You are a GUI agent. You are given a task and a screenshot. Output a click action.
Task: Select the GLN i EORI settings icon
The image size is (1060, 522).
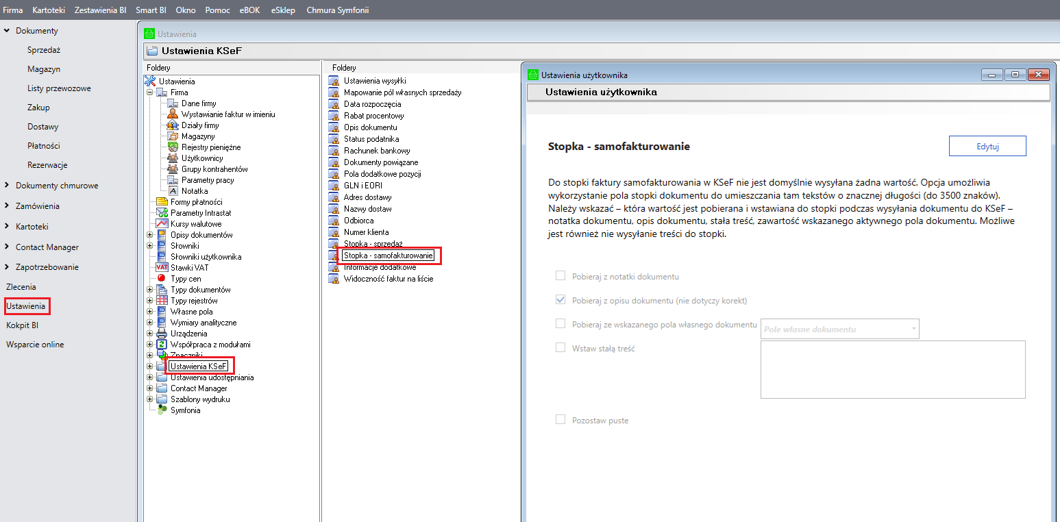[334, 186]
